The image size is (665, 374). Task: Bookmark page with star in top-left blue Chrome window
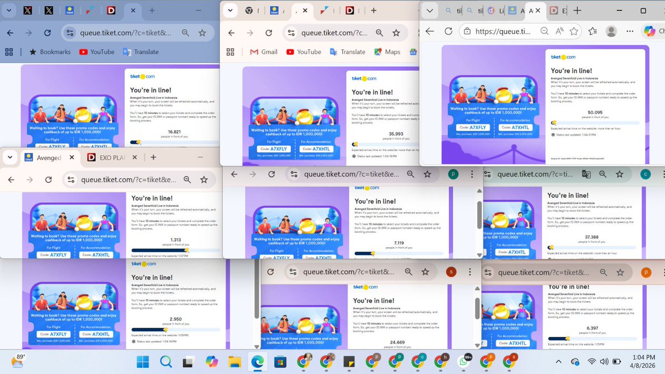(202, 33)
